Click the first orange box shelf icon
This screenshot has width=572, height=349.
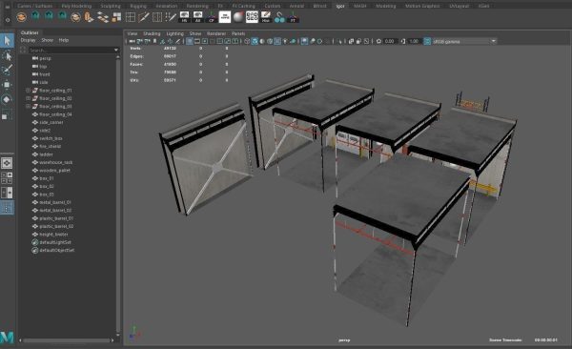click(22, 17)
